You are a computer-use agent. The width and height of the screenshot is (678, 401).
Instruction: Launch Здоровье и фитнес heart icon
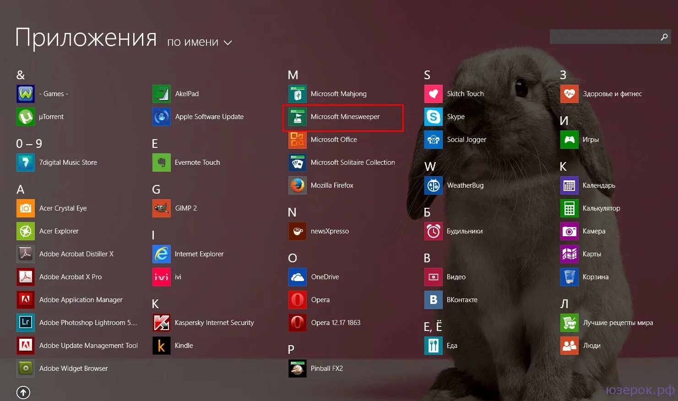(x=570, y=94)
